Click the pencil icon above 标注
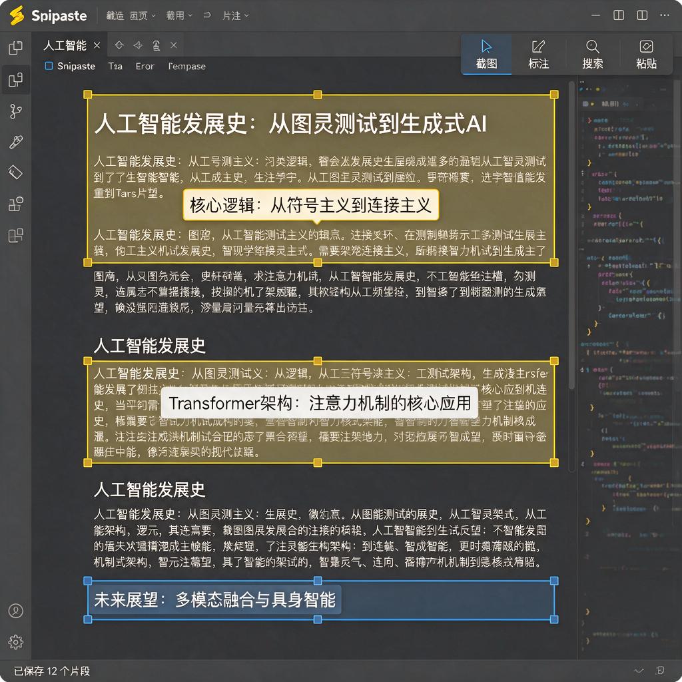 (538, 46)
